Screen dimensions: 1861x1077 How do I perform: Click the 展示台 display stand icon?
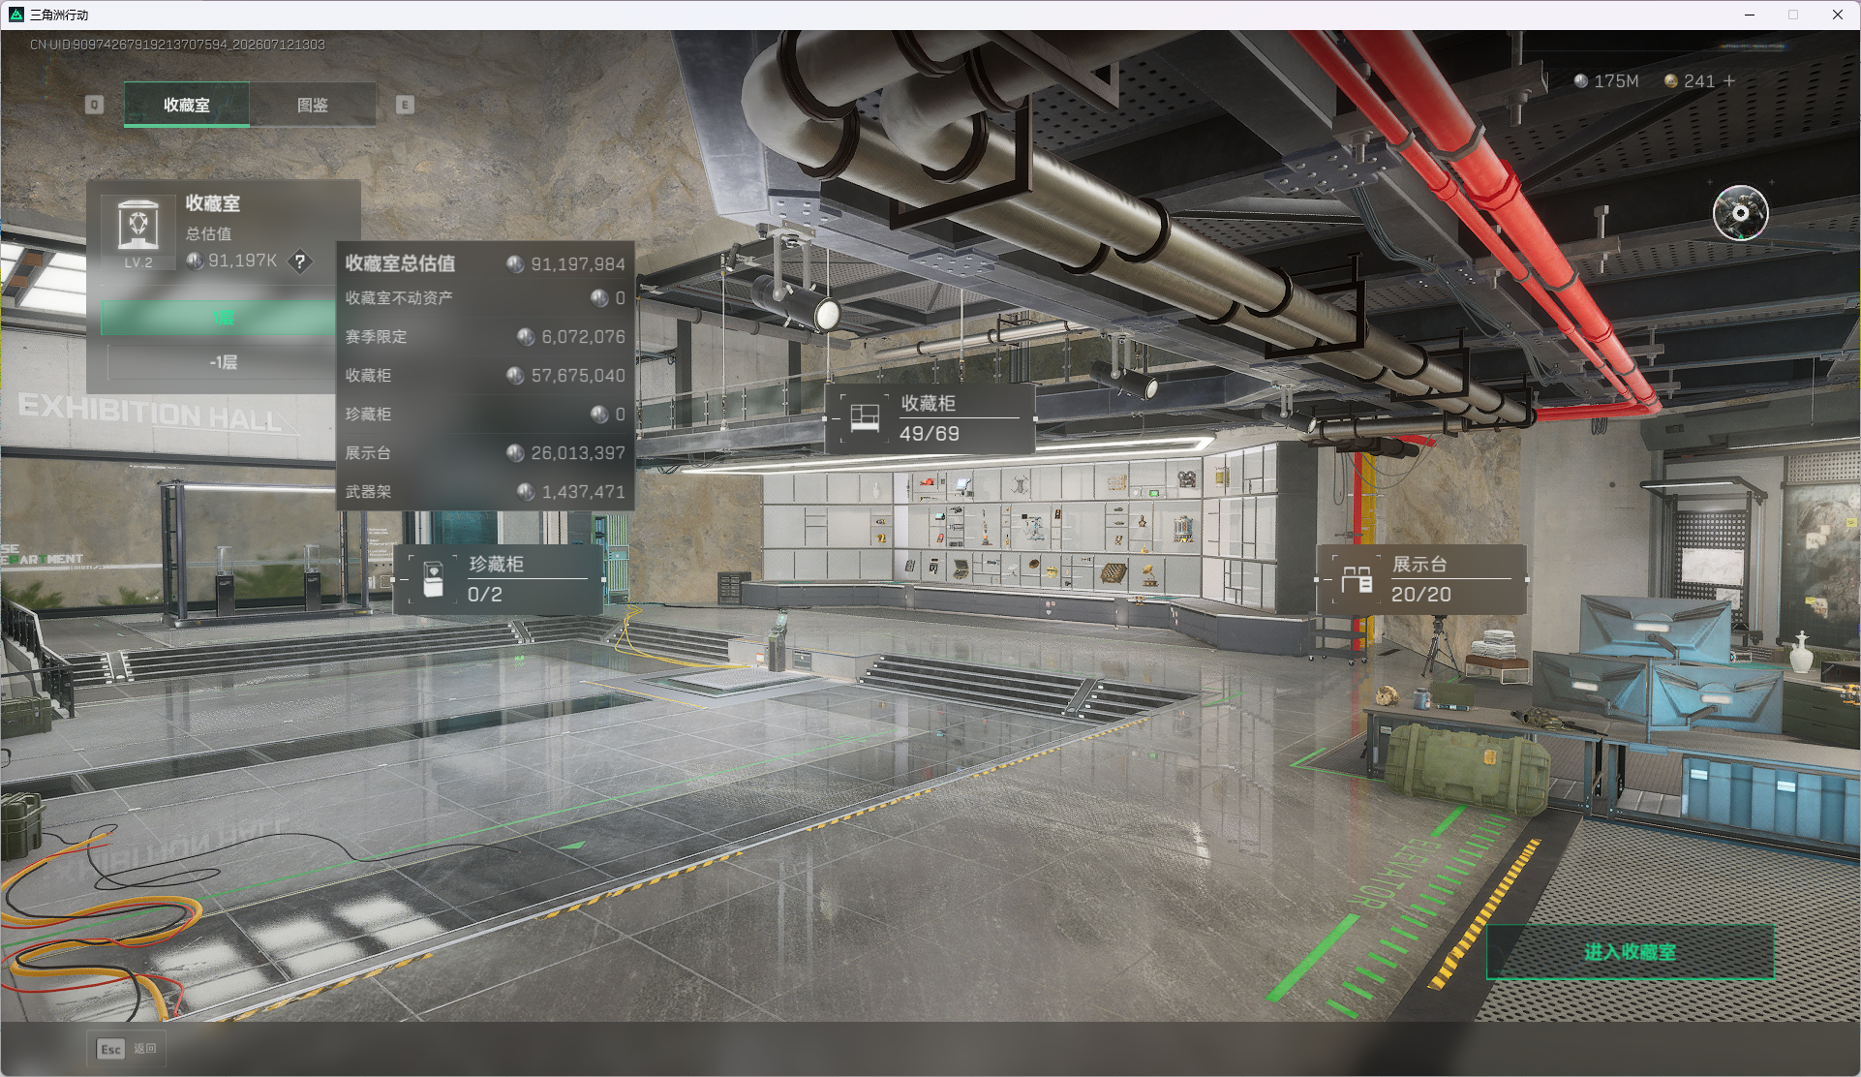[x=1356, y=579]
